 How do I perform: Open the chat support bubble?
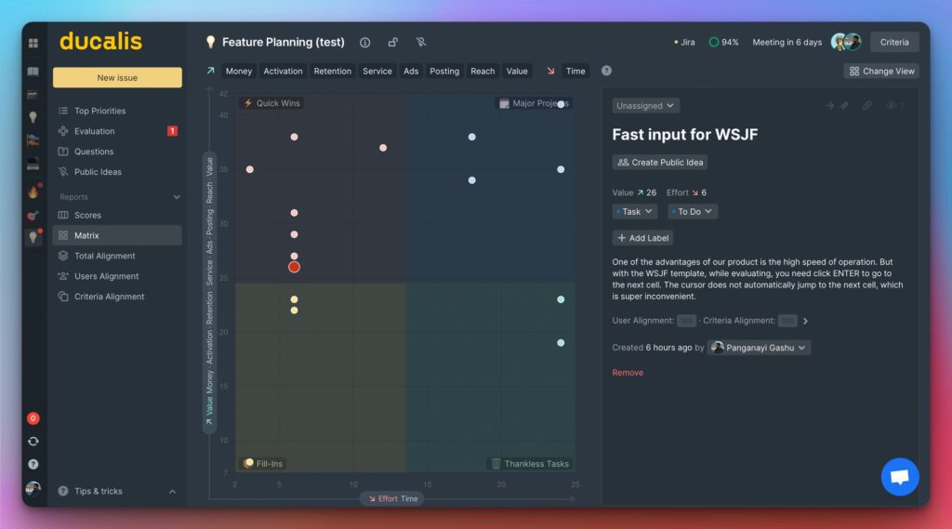pos(899,477)
